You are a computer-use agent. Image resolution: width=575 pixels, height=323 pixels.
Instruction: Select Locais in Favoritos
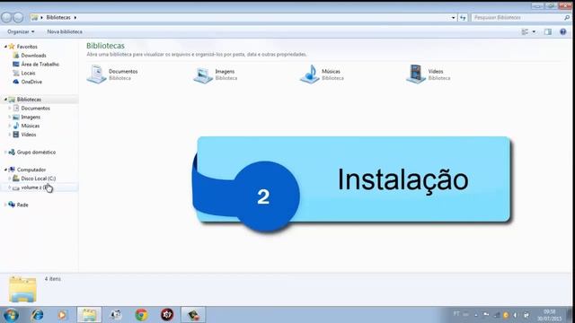(x=28, y=73)
